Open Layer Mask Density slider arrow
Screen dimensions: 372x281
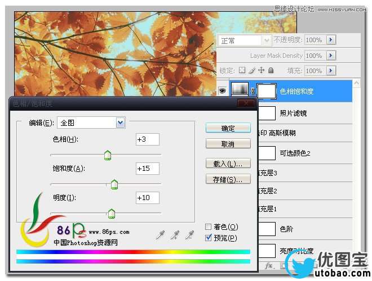click(x=331, y=56)
